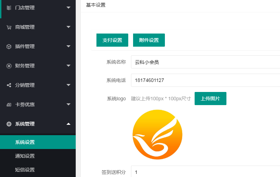Expand the 门店管理 dropdown arrow
This screenshot has width=280, height=177.
pyautogui.click(x=68, y=8)
